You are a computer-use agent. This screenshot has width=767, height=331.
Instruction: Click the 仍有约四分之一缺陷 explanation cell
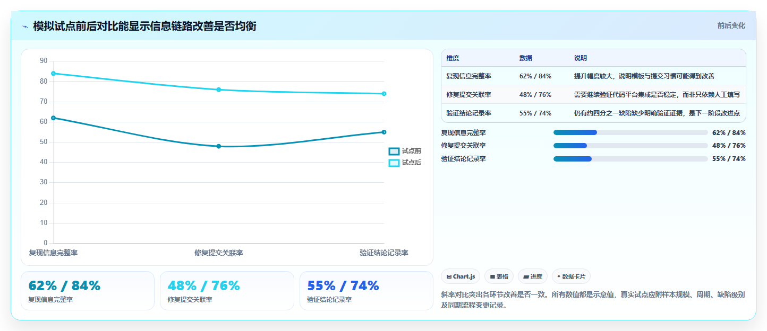tap(657, 113)
